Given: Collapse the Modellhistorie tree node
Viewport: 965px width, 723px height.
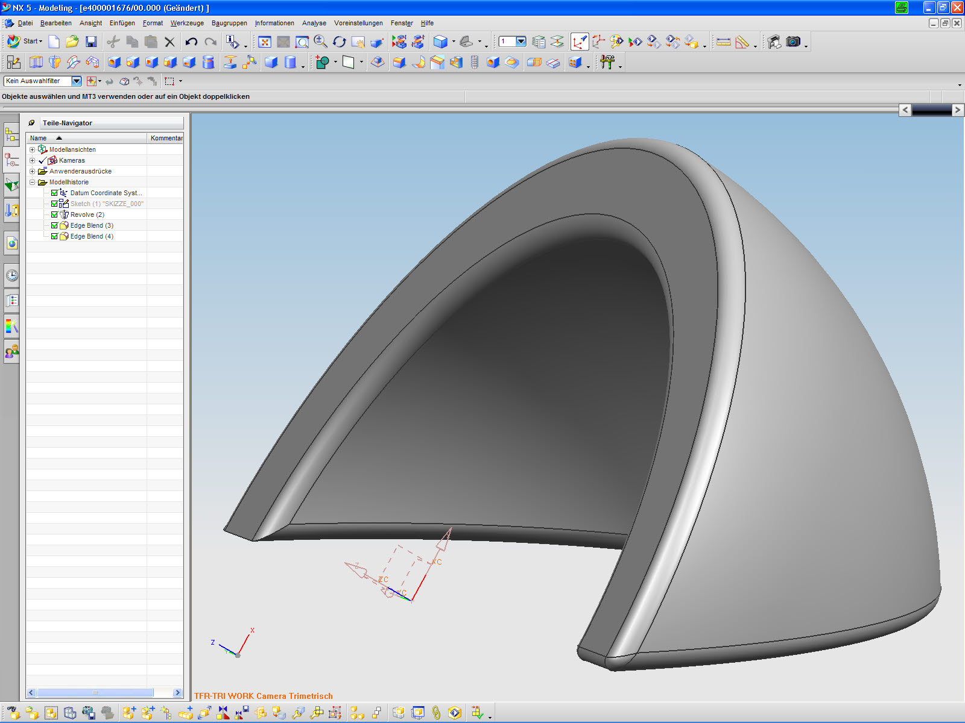Looking at the screenshot, I should [x=33, y=182].
